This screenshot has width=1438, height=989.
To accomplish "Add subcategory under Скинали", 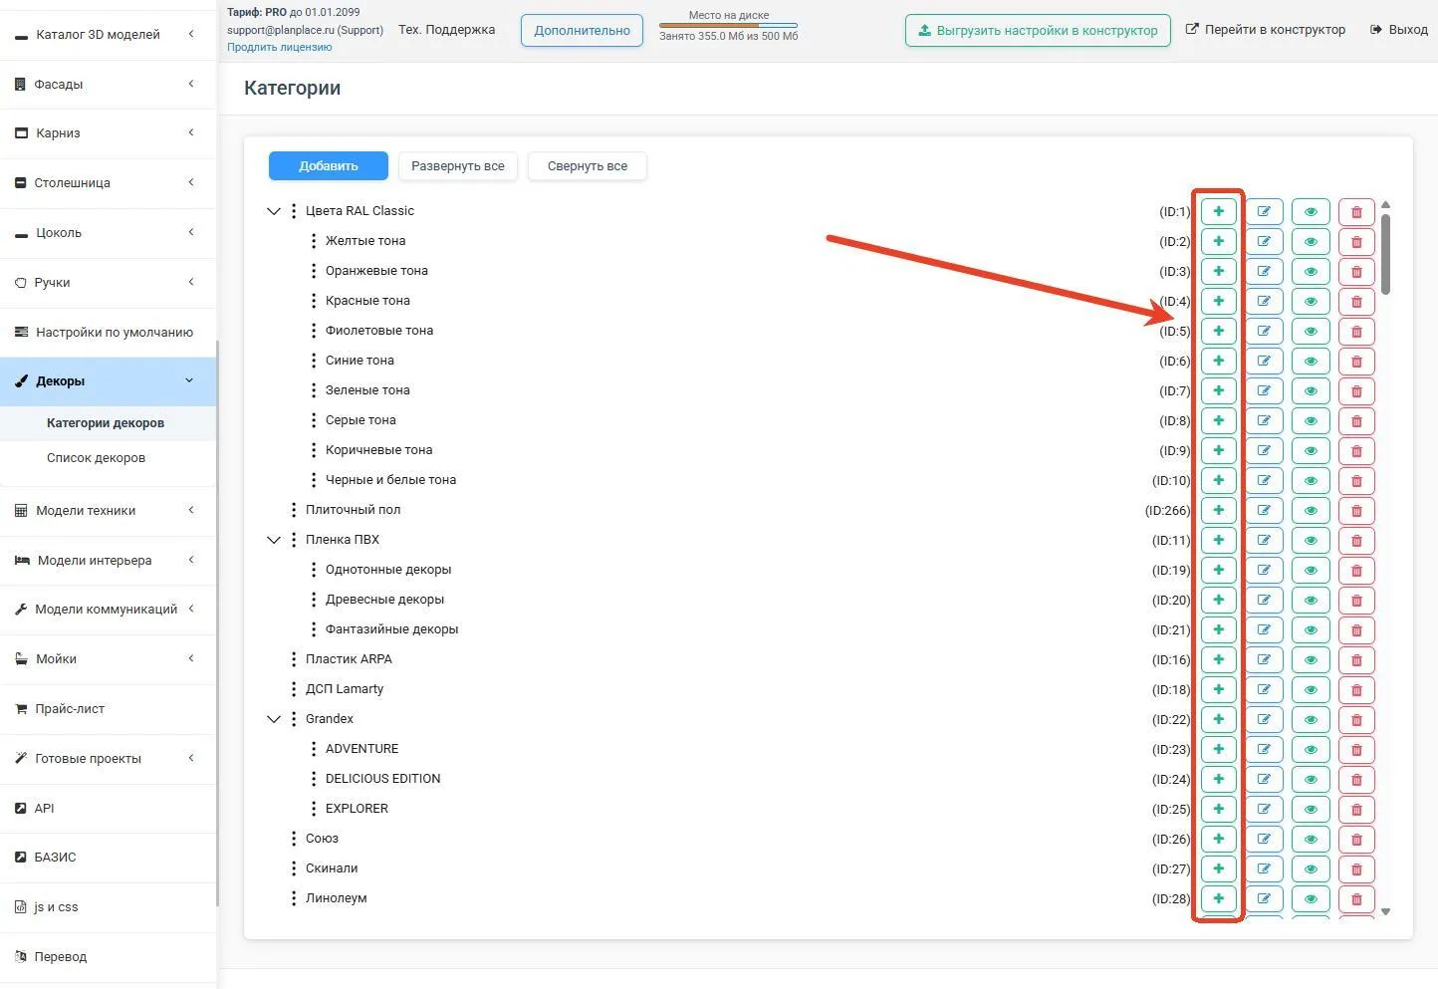I will 1218,868.
